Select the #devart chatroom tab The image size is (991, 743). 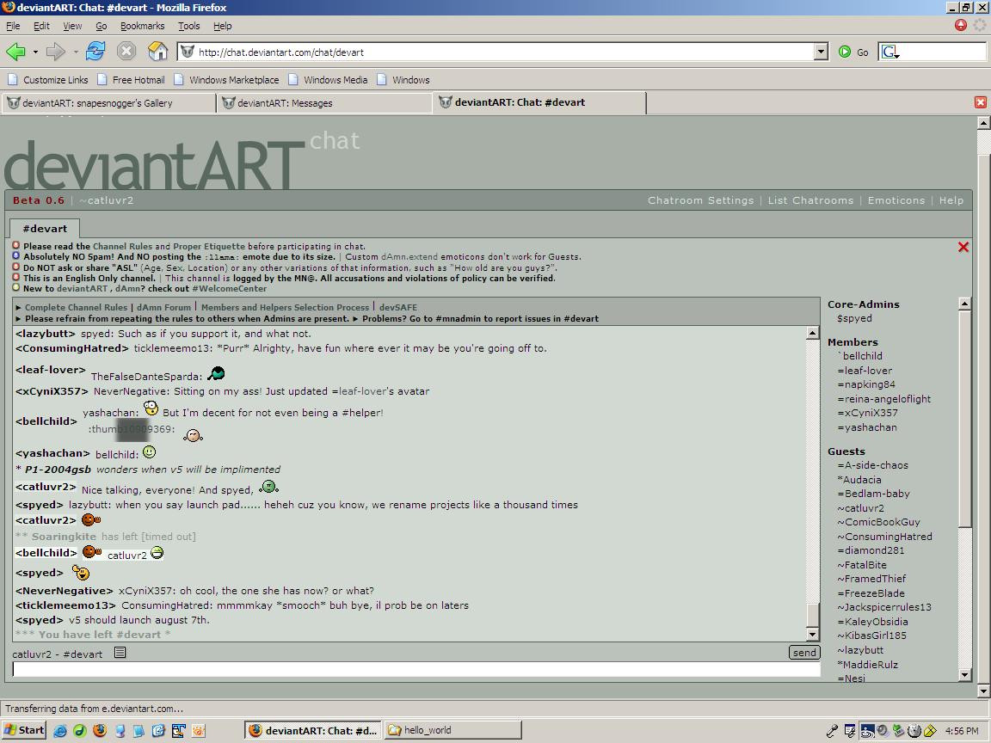tap(44, 229)
